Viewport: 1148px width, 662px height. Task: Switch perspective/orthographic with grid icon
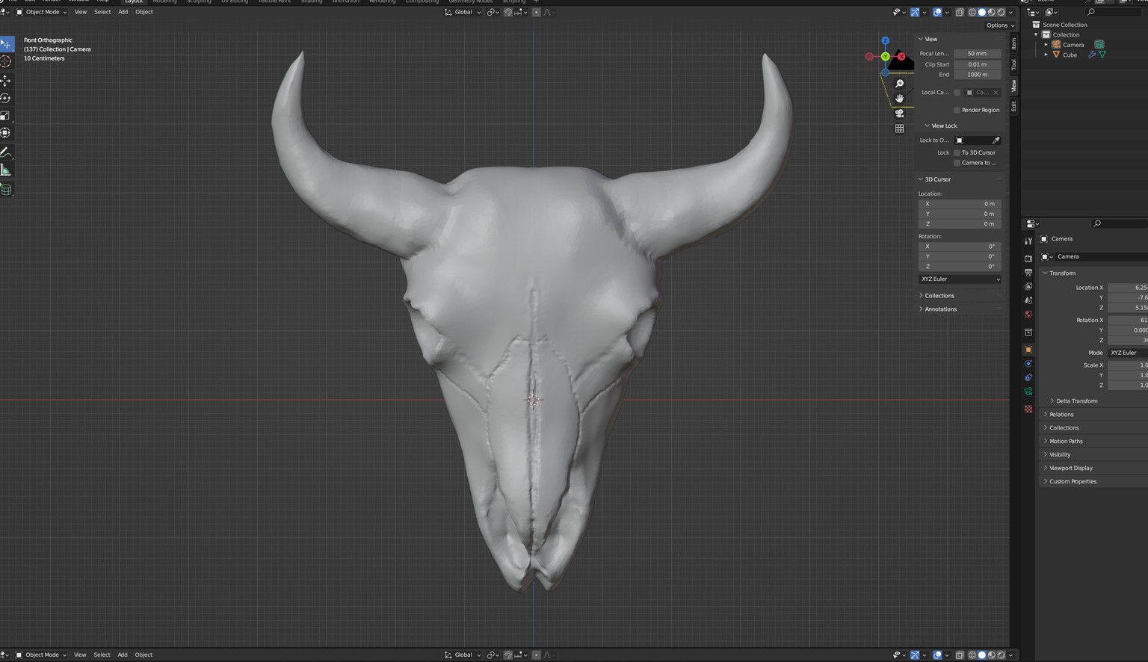click(899, 129)
